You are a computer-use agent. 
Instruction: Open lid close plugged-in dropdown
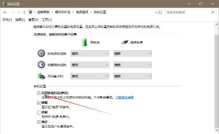tap(132, 76)
